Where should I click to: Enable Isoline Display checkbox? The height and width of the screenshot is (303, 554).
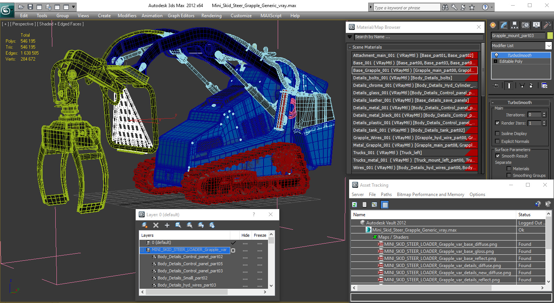pos(497,134)
